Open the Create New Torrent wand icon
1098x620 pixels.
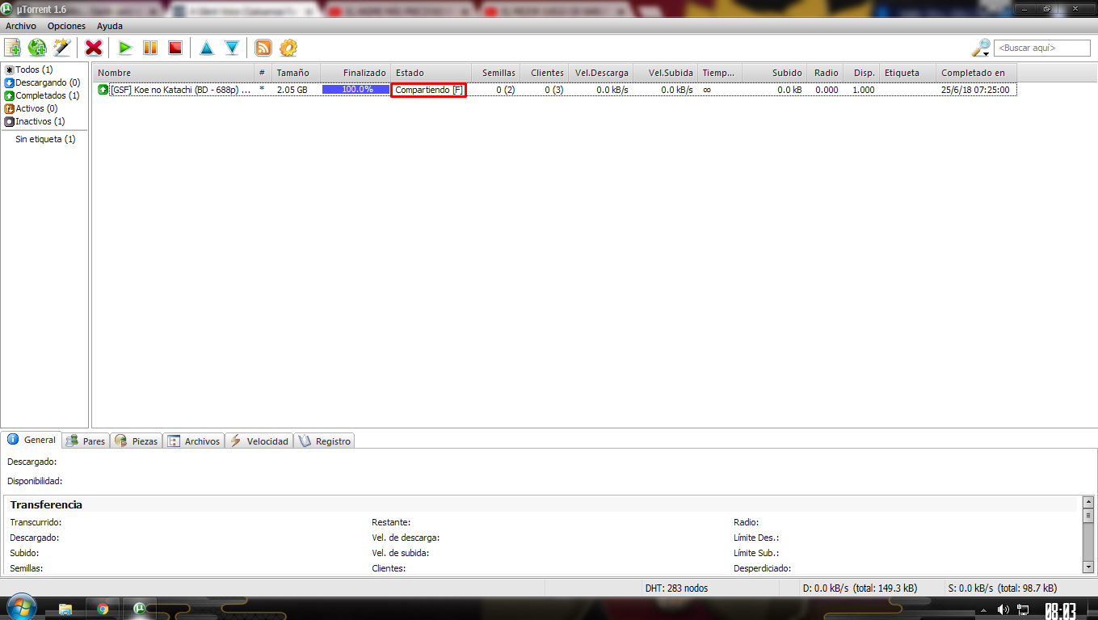pos(62,48)
